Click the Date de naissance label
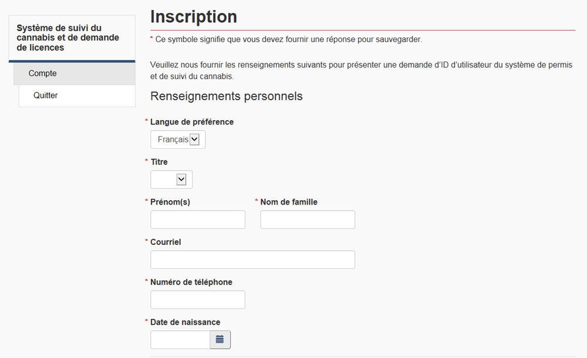Image resolution: width=587 pixels, height=358 pixels. point(185,322)
